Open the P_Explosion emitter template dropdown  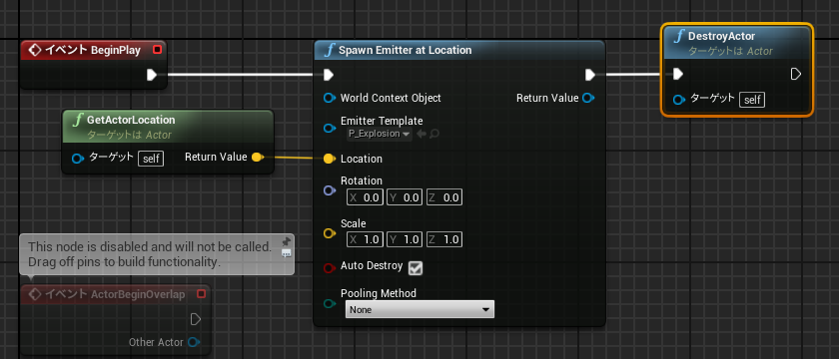point(379,134)
